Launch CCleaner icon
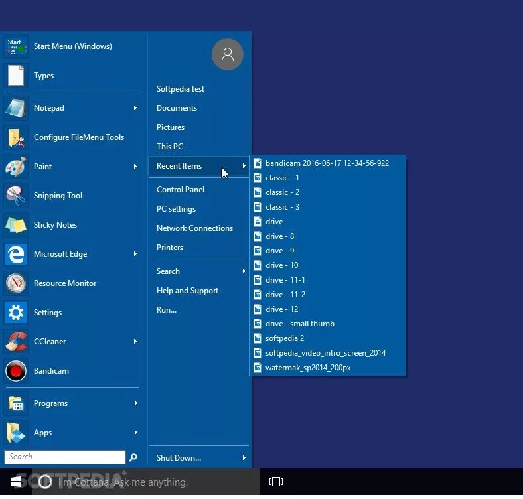The image size is (523, 499). (16, 342)
